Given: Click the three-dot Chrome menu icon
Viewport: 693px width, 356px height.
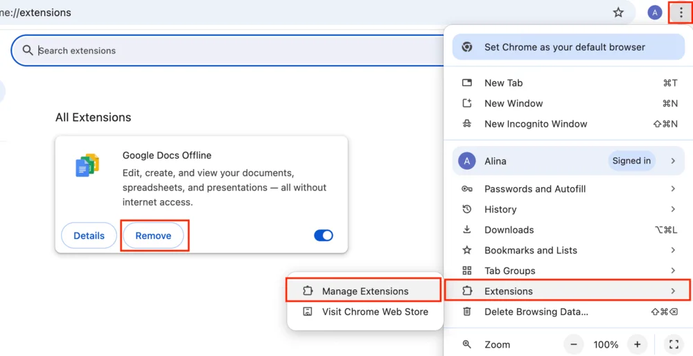Looking at the screenshot, I should coord(681,12).
